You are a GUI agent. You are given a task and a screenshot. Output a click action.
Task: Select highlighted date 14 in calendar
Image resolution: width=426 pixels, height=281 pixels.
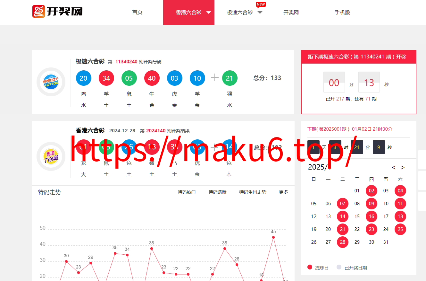343,216
